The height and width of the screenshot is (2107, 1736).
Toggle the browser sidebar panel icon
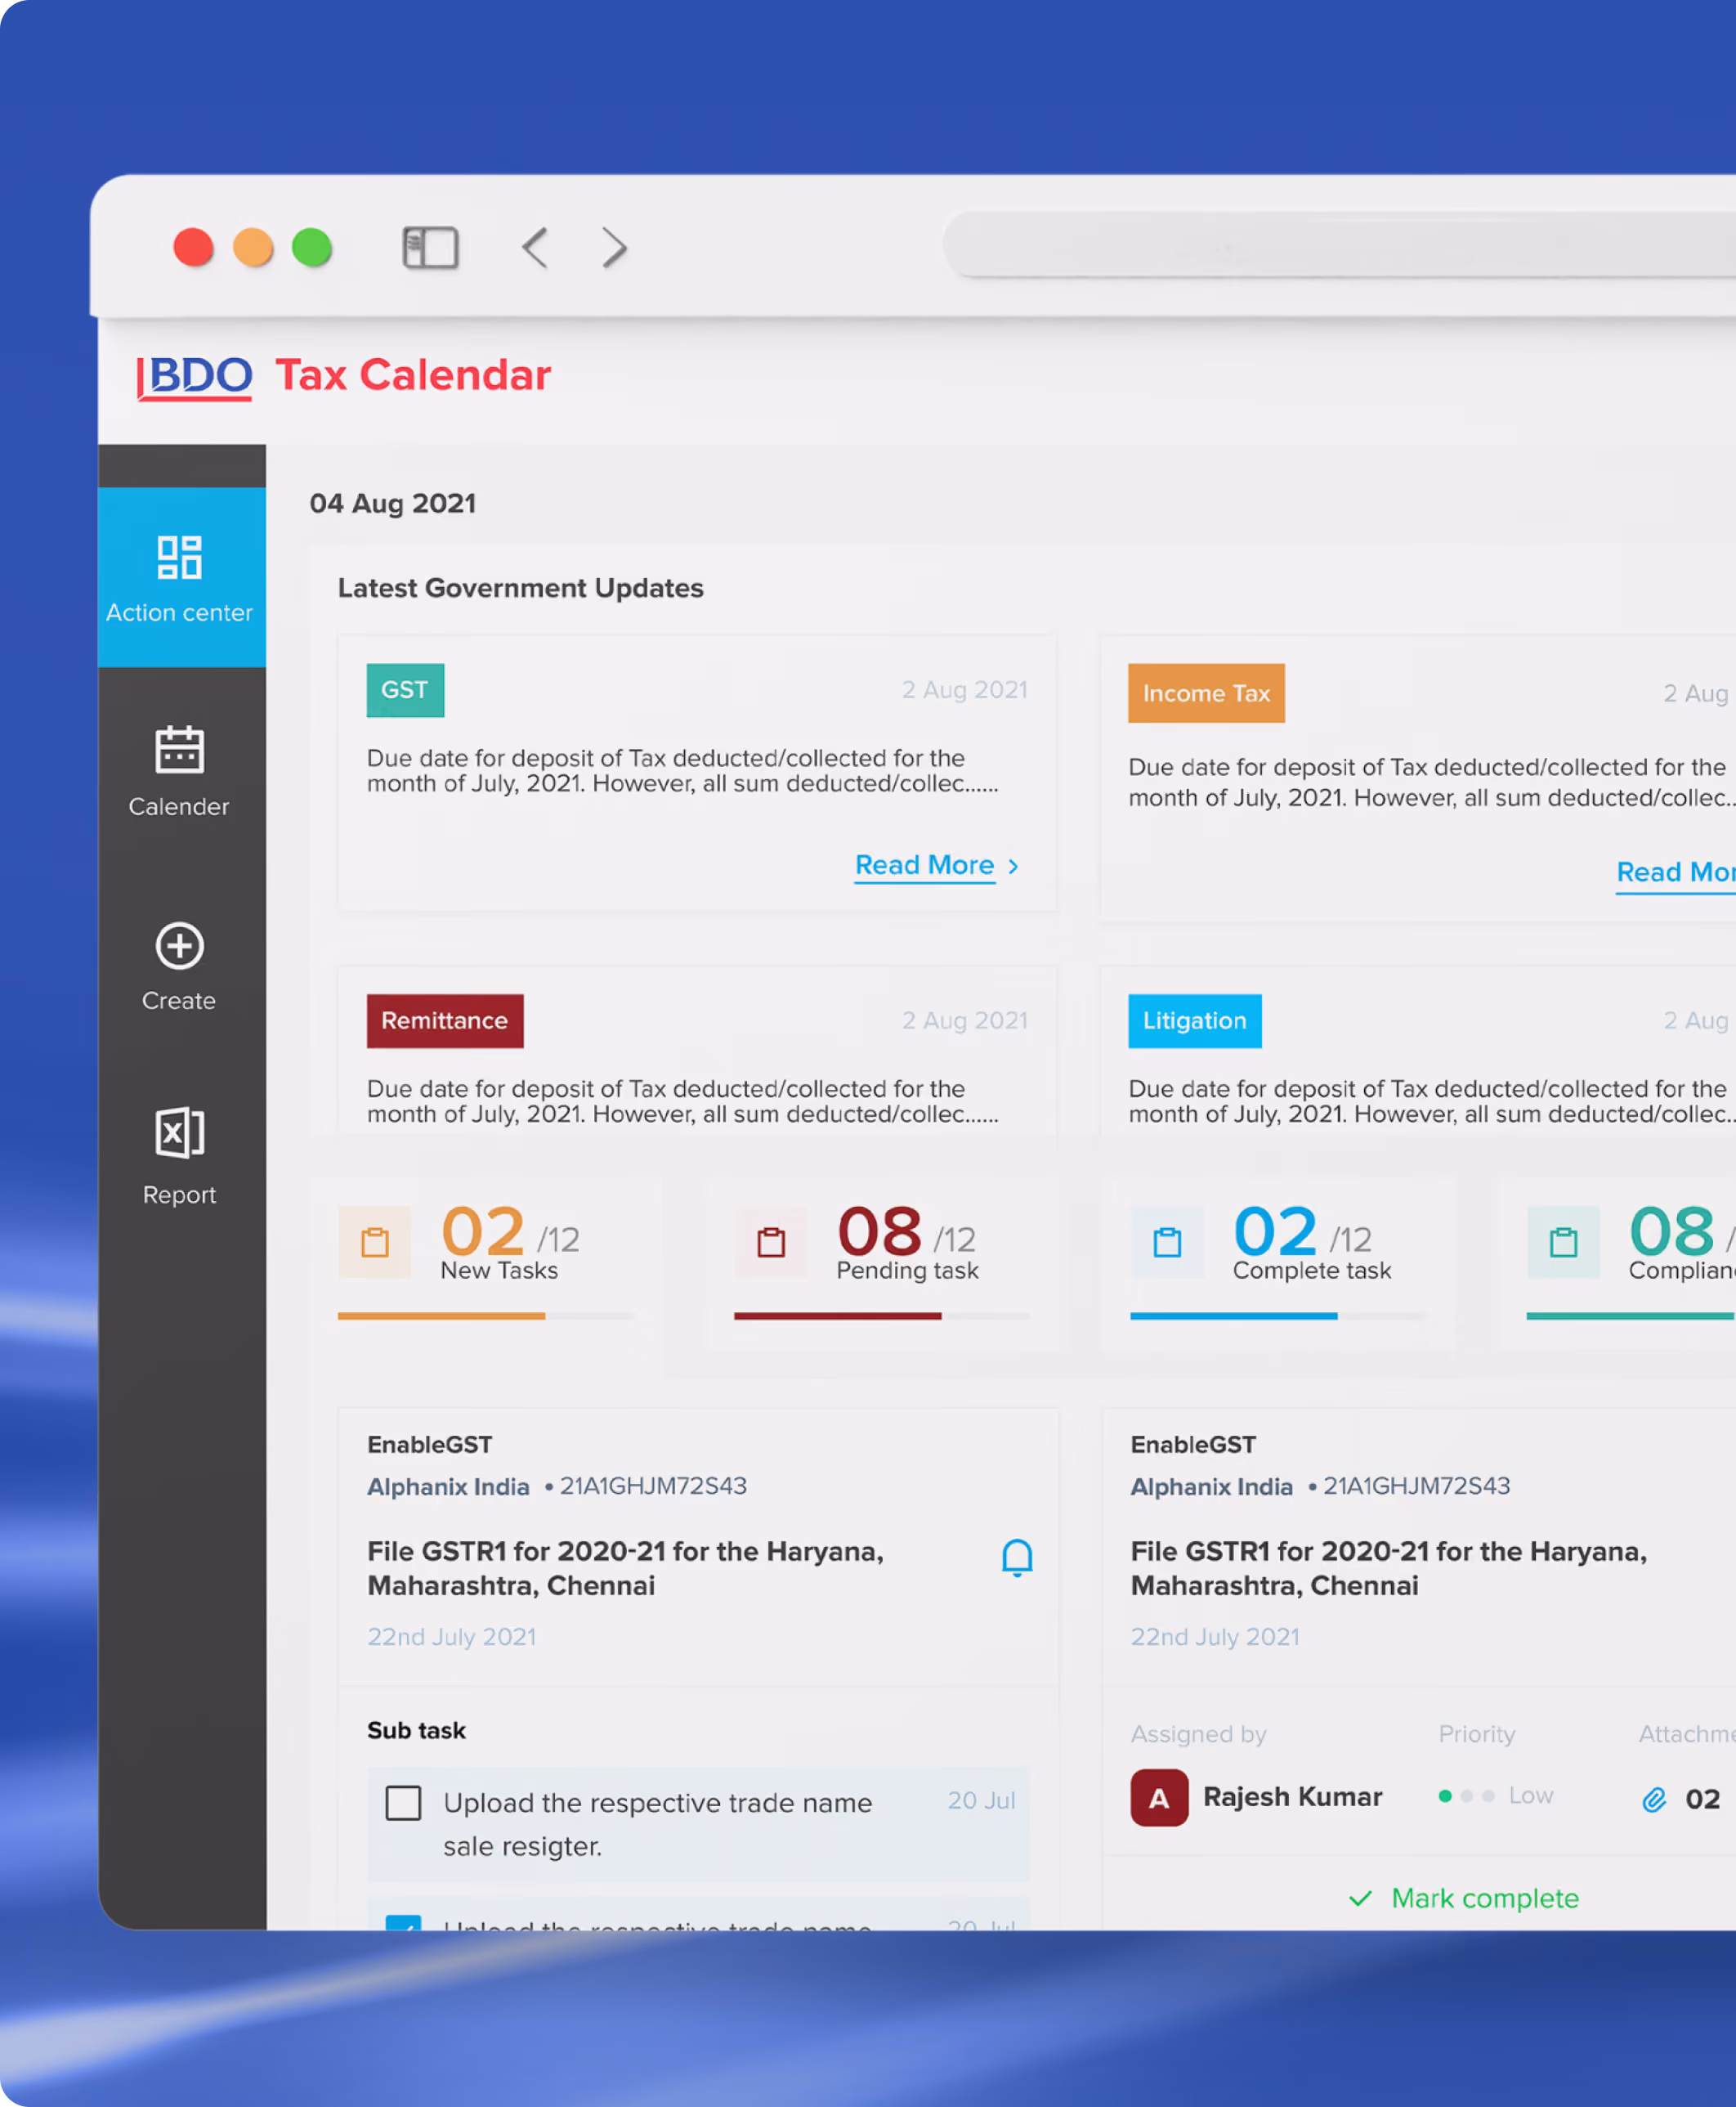431,247
